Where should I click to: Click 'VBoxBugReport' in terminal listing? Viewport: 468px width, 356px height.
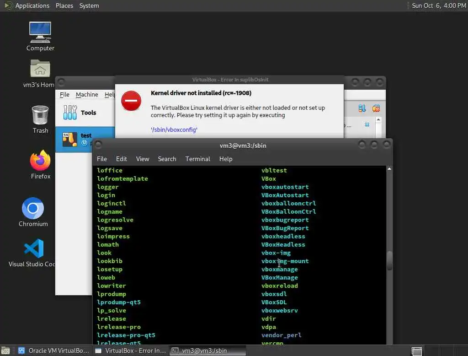285,228
